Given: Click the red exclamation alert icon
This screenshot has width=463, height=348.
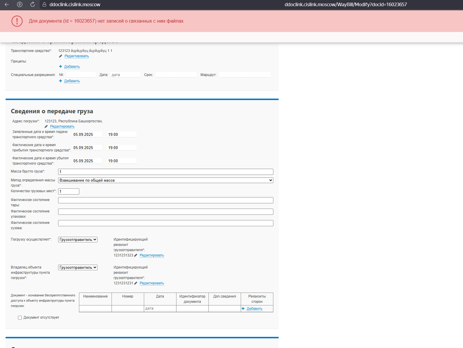Looking at the screenshot, I should tap(17, 21).
